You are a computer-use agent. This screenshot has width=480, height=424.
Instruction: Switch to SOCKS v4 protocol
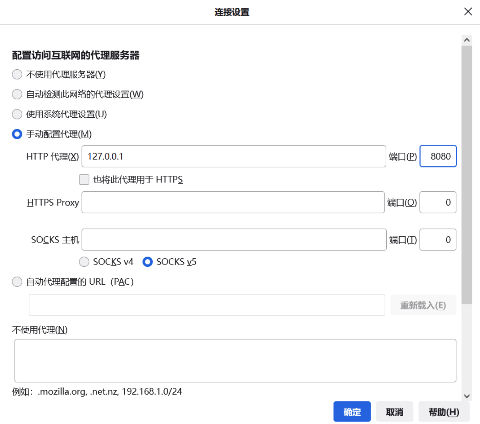85,262
